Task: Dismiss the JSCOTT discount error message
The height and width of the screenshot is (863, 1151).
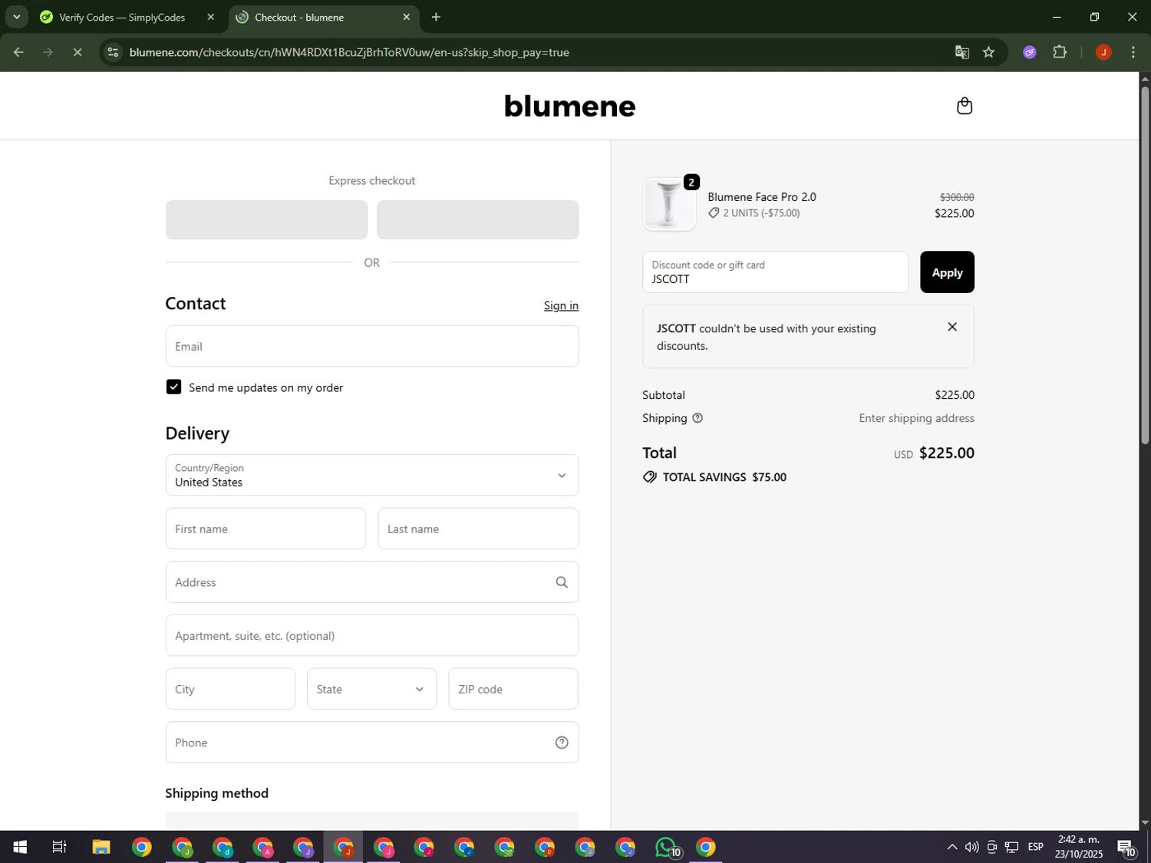Action: [952, 327]
